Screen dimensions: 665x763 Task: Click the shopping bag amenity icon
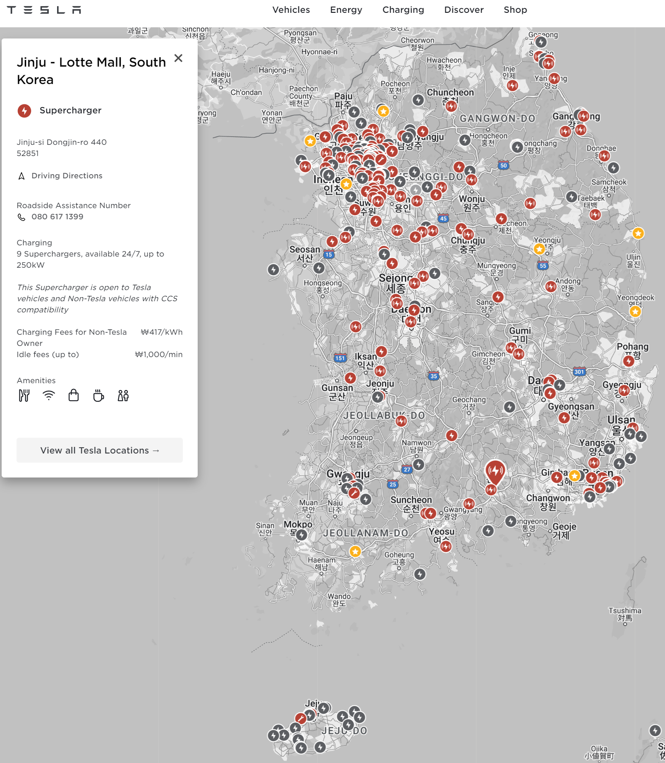(74, 396)
